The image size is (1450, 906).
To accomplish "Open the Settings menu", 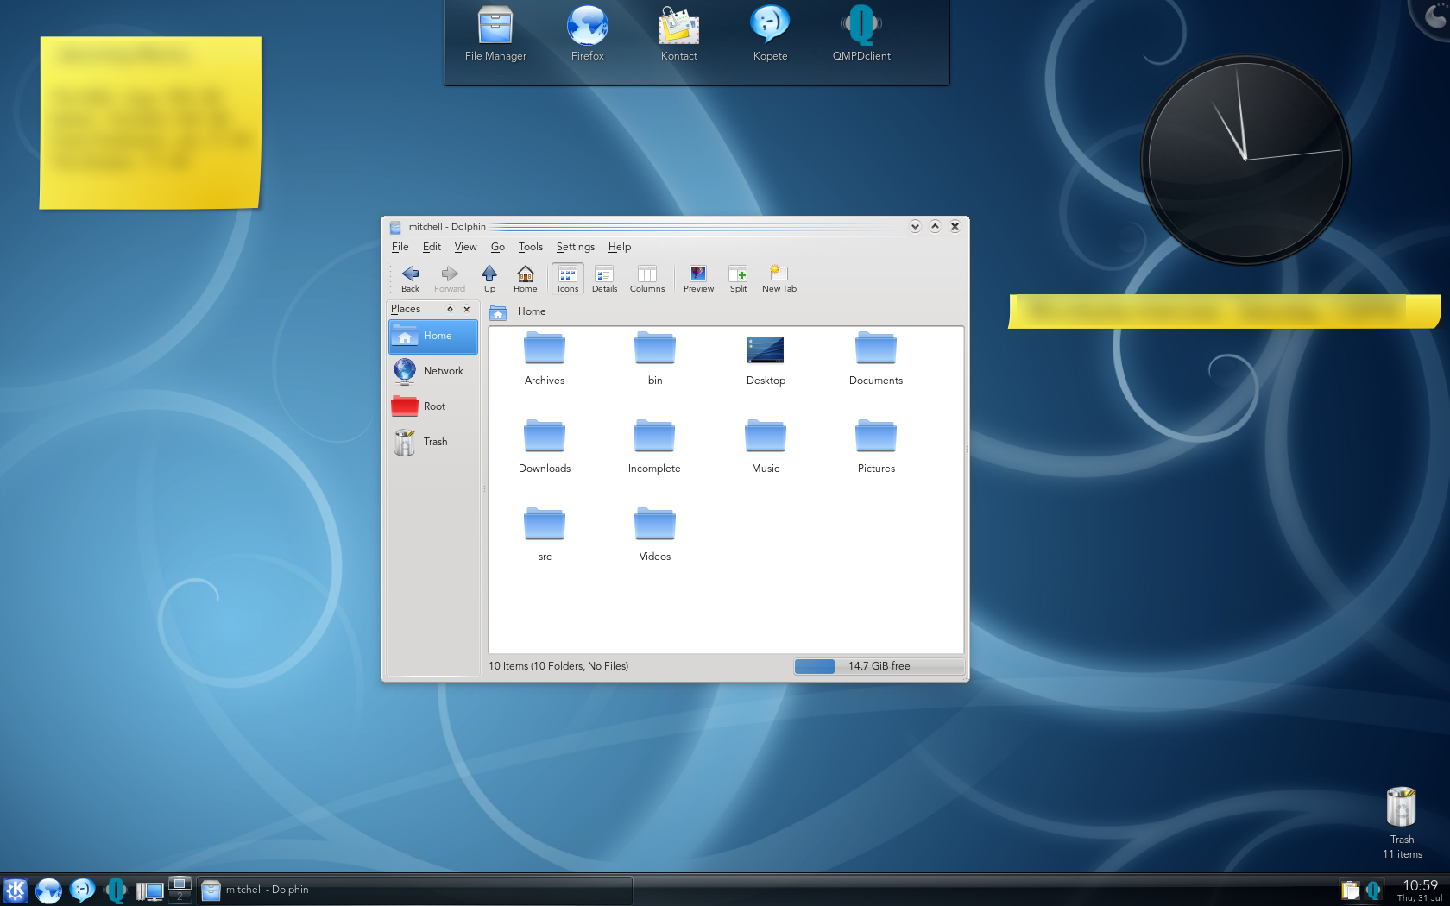I will [x=575, y=247].
